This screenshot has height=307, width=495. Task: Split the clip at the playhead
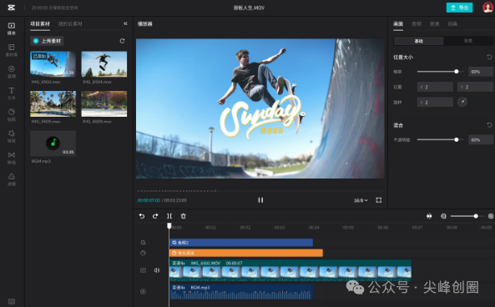(x=169, y=216)
